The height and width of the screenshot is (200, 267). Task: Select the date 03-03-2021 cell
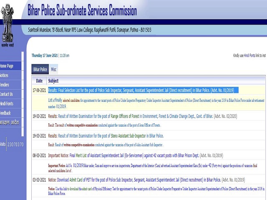39,180
